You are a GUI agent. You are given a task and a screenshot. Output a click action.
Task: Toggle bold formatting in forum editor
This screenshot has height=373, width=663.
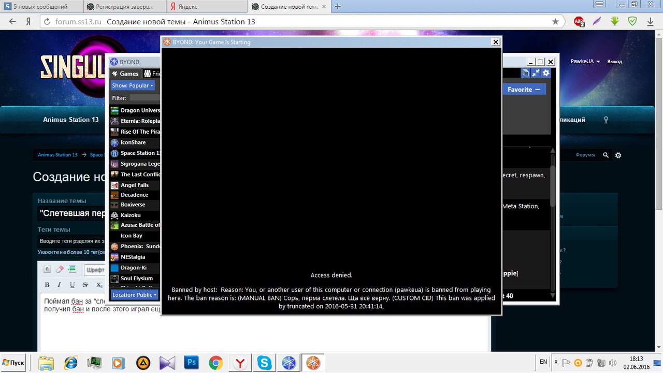(47, 285)
